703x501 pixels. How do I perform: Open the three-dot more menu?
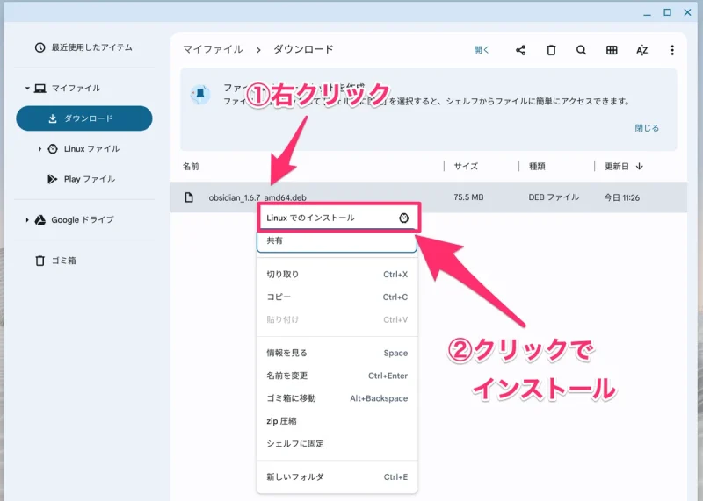click(672, 50)
